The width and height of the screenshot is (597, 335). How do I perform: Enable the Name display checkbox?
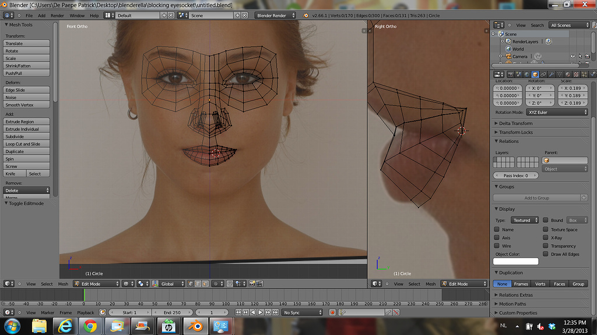497,229
